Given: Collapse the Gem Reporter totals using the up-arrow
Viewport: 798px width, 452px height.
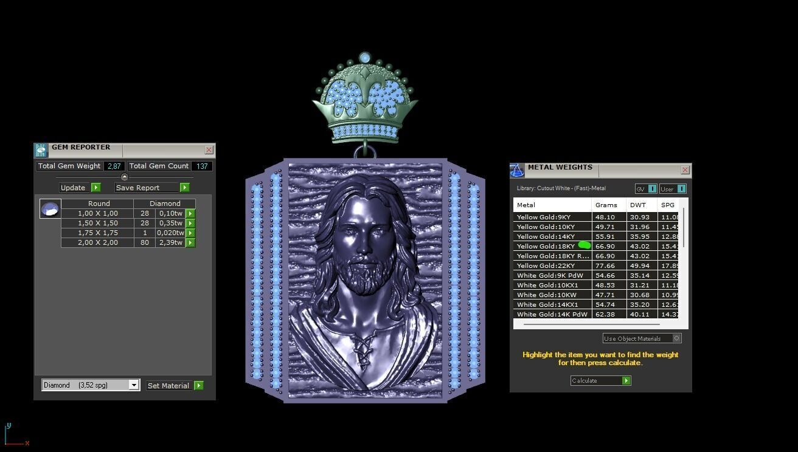Looking at the screenshot, I should pyautogui.click(x=125, y=177).
